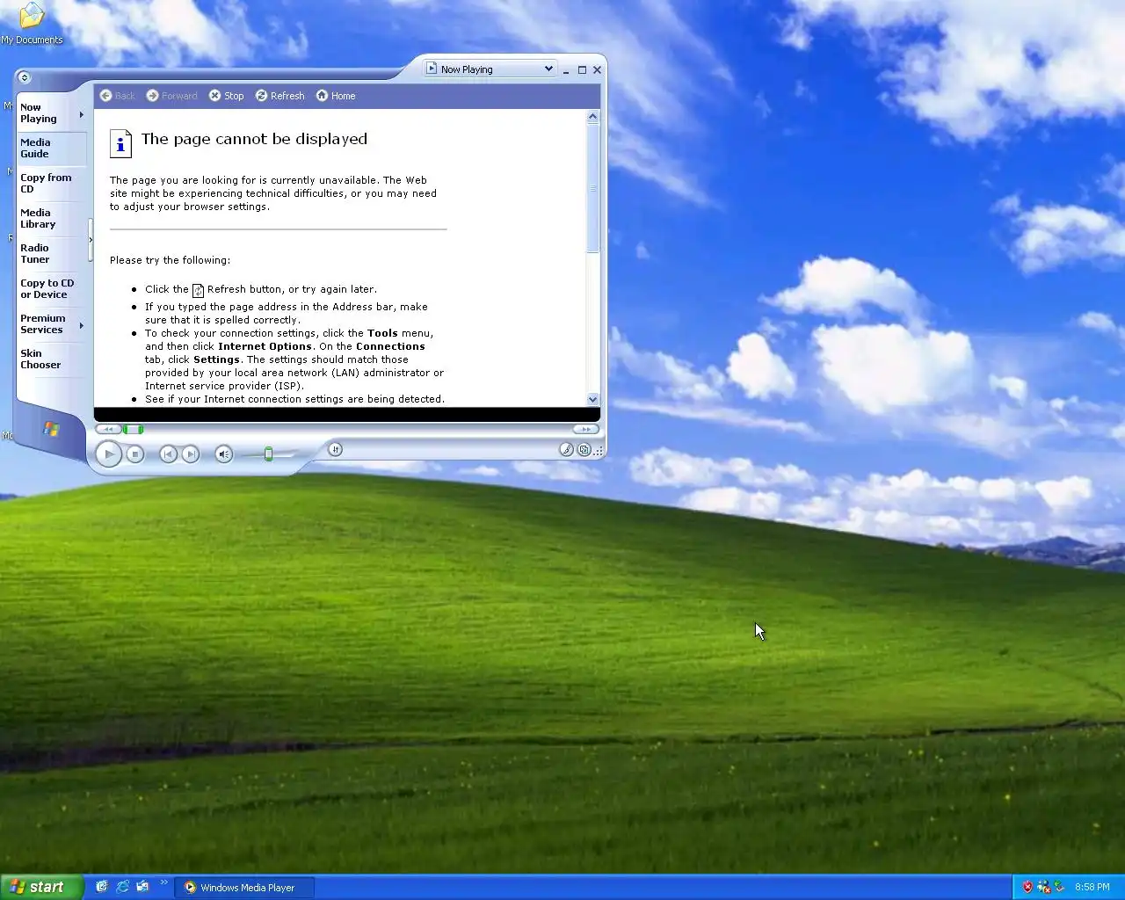Click the vertical scrollbar thumb

pyautogui.click(x=592, y=188)
